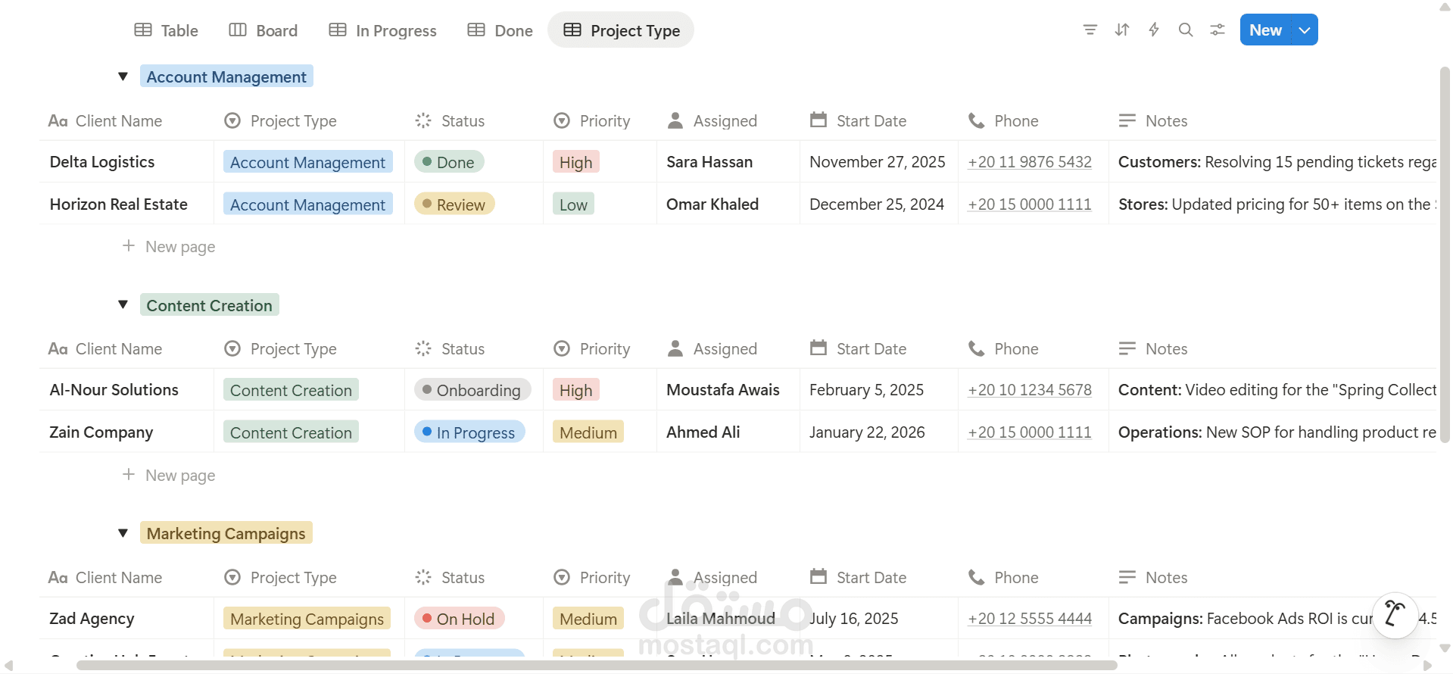Select In Progress status for Zain Company
This screenshot has height=674, width=1453.
[469, 432]
